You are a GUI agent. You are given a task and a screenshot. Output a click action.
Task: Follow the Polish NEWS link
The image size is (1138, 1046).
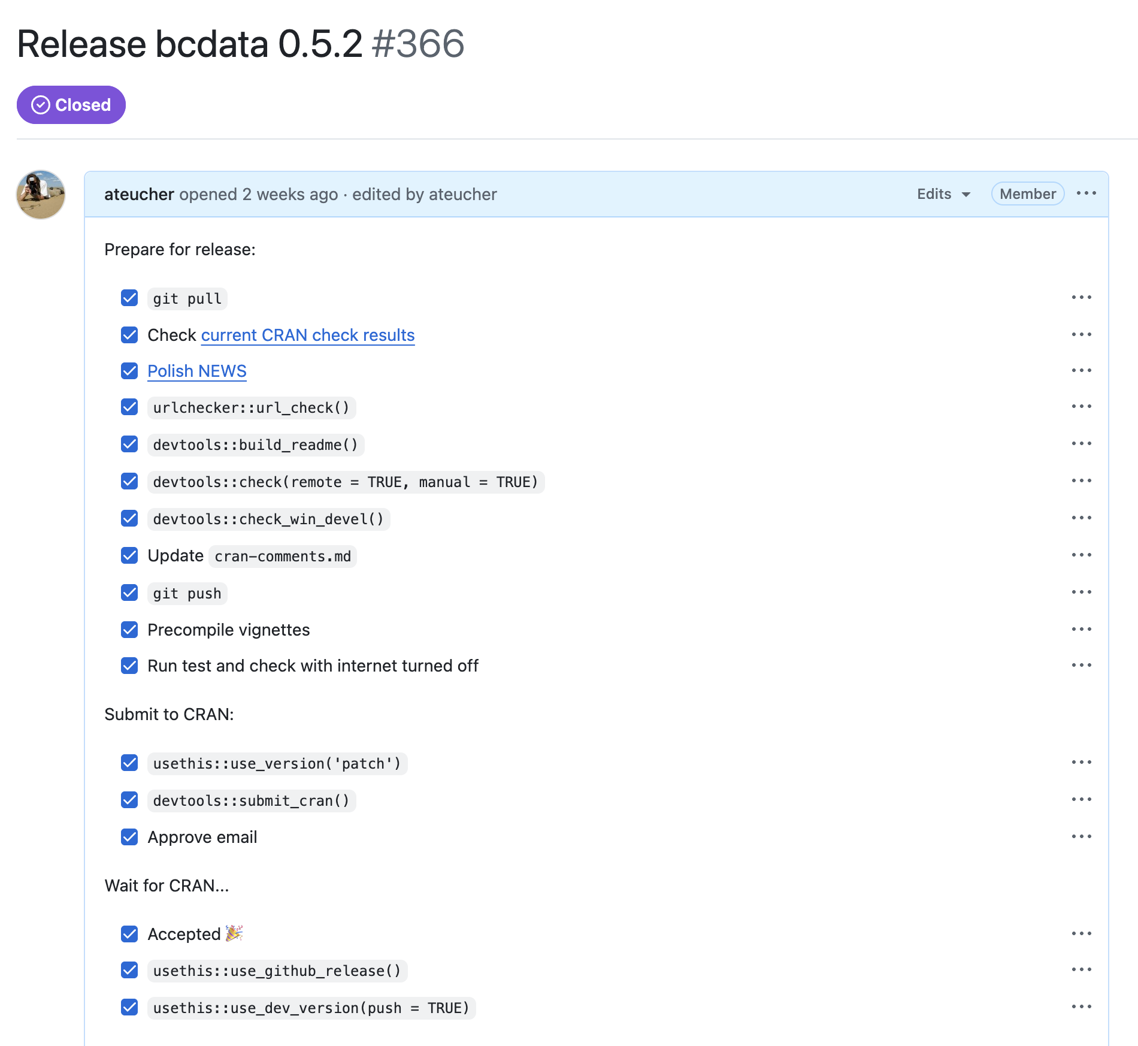197,371
